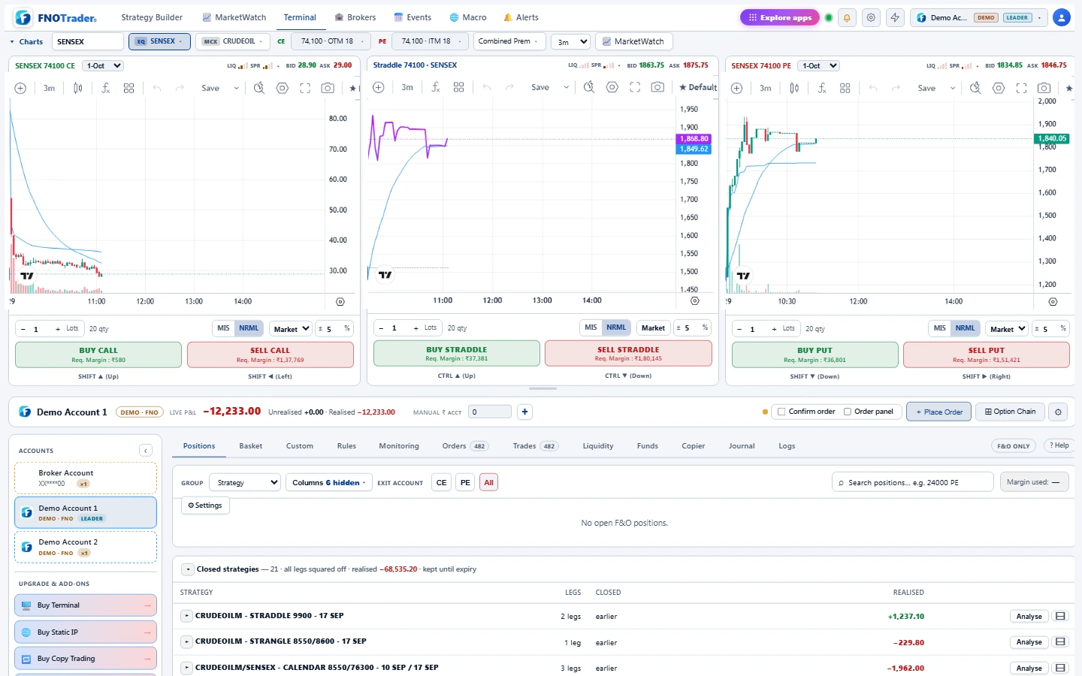This screenshot has height=676, width=1082.
Task: Open details icon for STRADDLE 9900 row
Action: [1060, 617]
